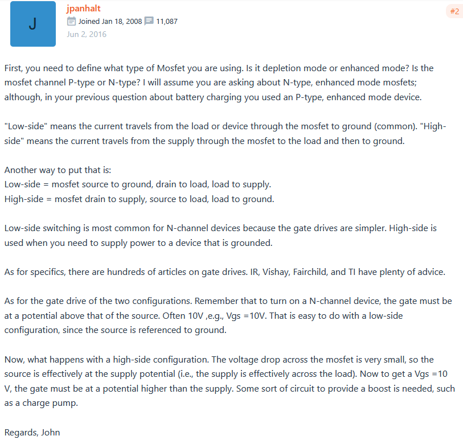Open jpanhalt's blue "J" avatar

click(33, 24)
